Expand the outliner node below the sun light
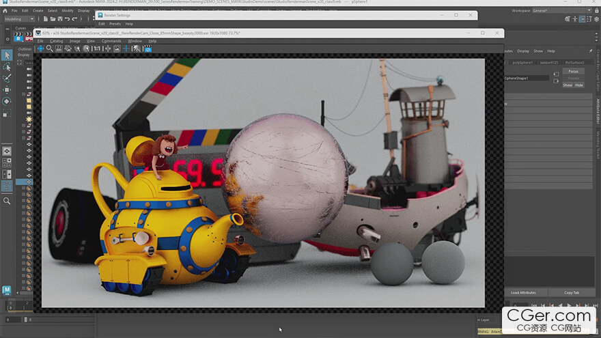The width and height of the screenshot is (601, 338). click(23, 126)
